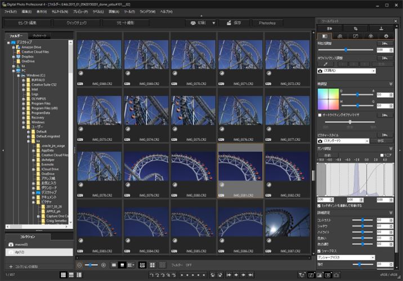Click コレクションの追加 to add collection

24,267
